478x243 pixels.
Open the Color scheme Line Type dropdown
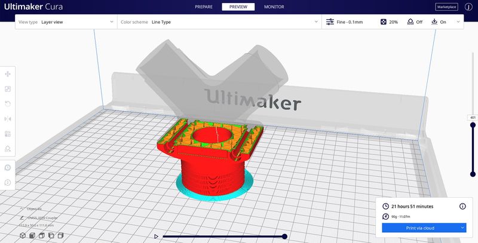tap(219, 22)
